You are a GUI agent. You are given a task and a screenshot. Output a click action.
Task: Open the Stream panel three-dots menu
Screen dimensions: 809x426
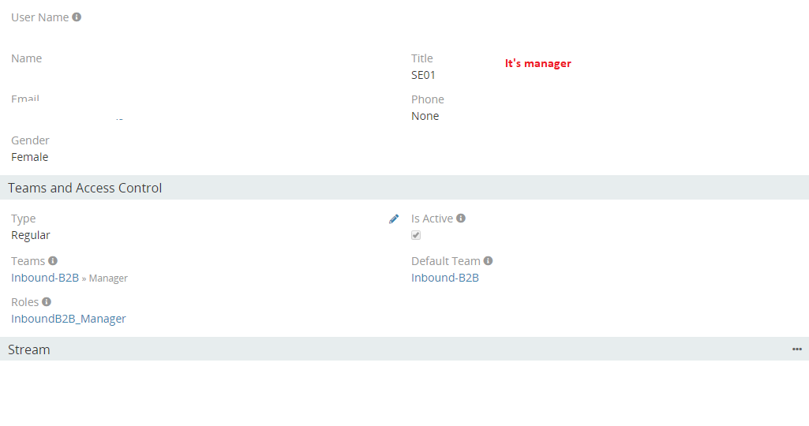click(x=797, y=349)
